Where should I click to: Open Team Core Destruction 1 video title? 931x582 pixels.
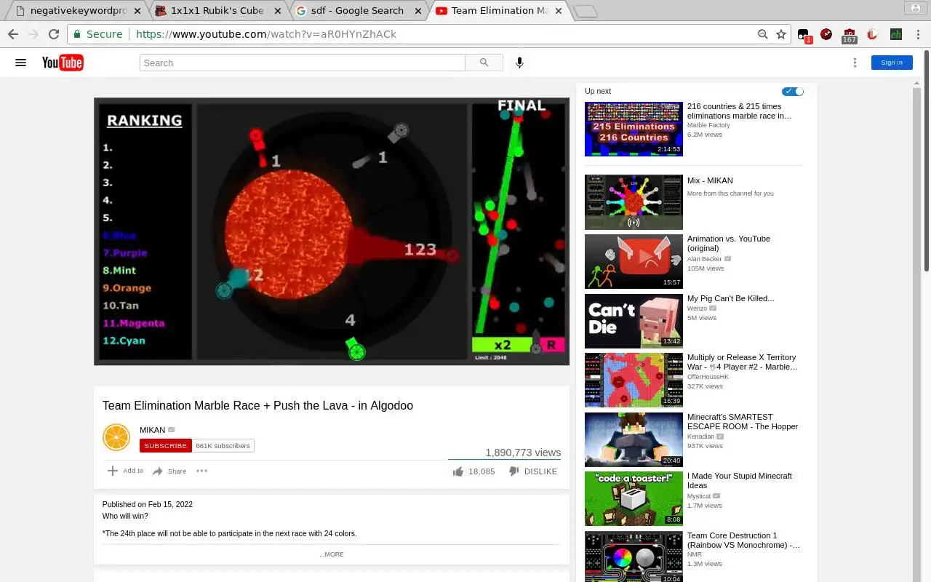743,541
